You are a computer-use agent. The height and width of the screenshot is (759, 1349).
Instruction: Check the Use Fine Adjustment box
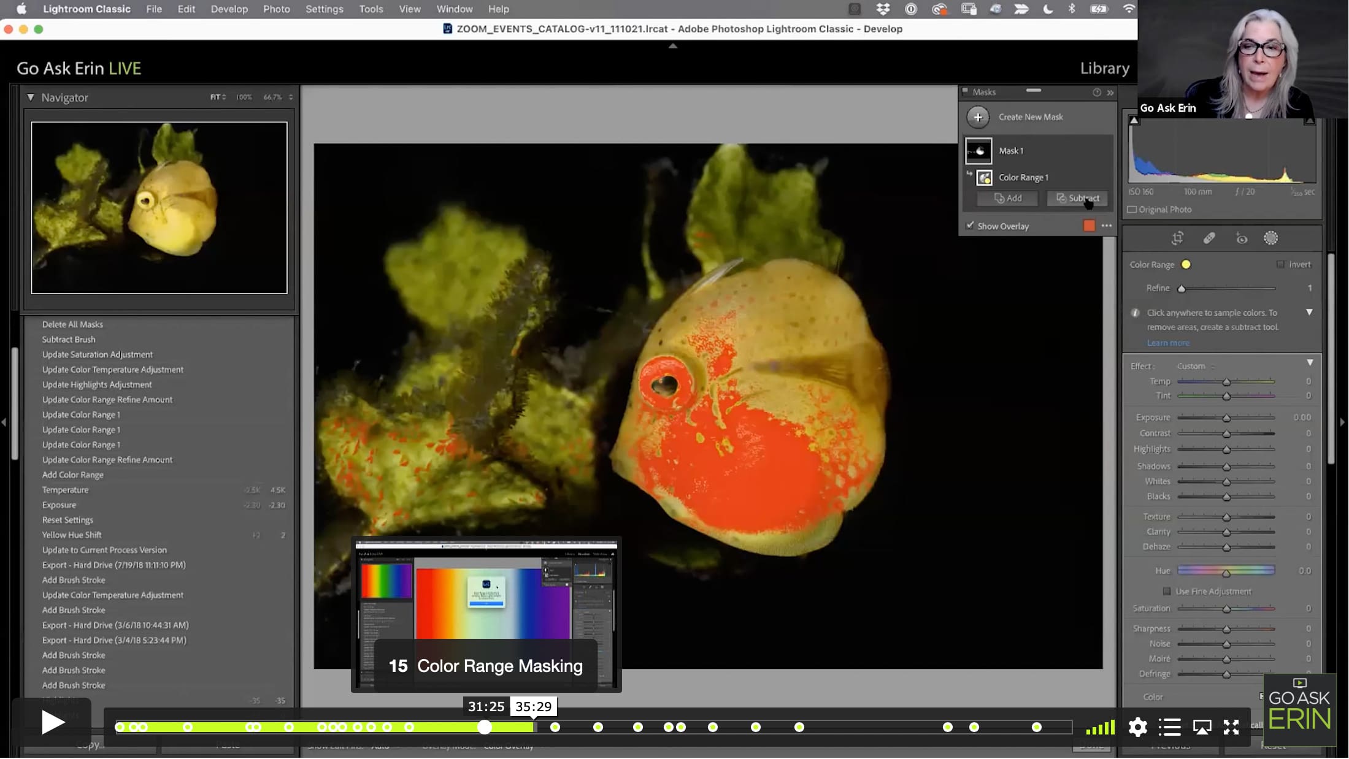point(1166,592)
